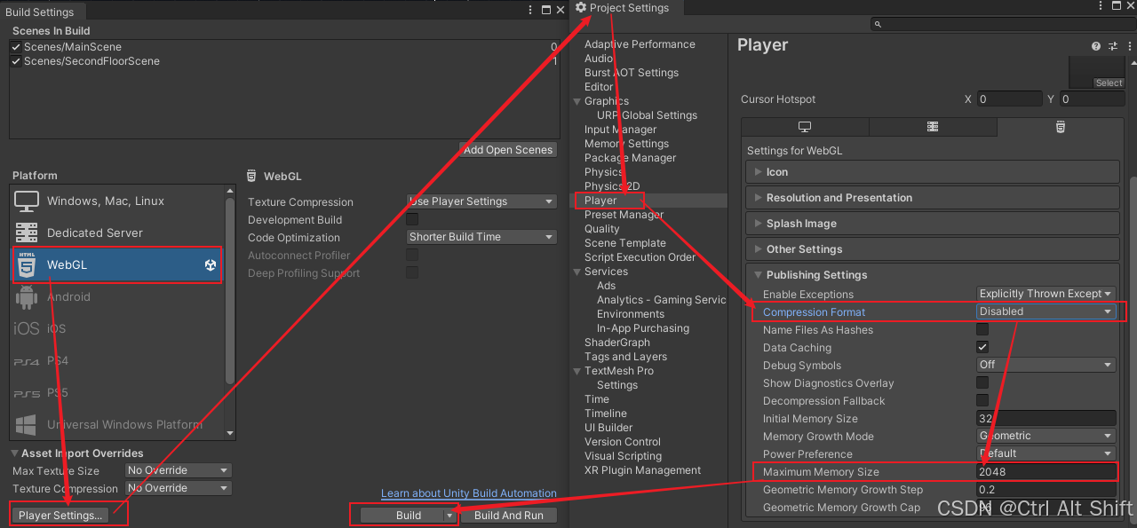
Task: Click the search magnifier icon in Project Settings
Action: [877, 25]
